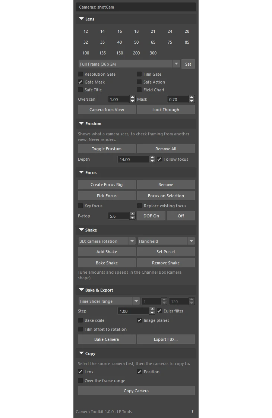Toggle the Euler filter checkbox
The width and height of the screenshot is (272, 418).
point(159,311)
